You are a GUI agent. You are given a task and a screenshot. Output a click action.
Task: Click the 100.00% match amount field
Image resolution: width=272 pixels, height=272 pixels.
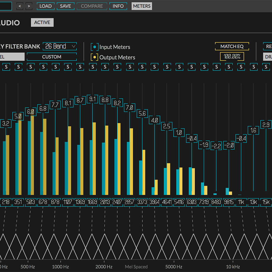pos(232,56)
